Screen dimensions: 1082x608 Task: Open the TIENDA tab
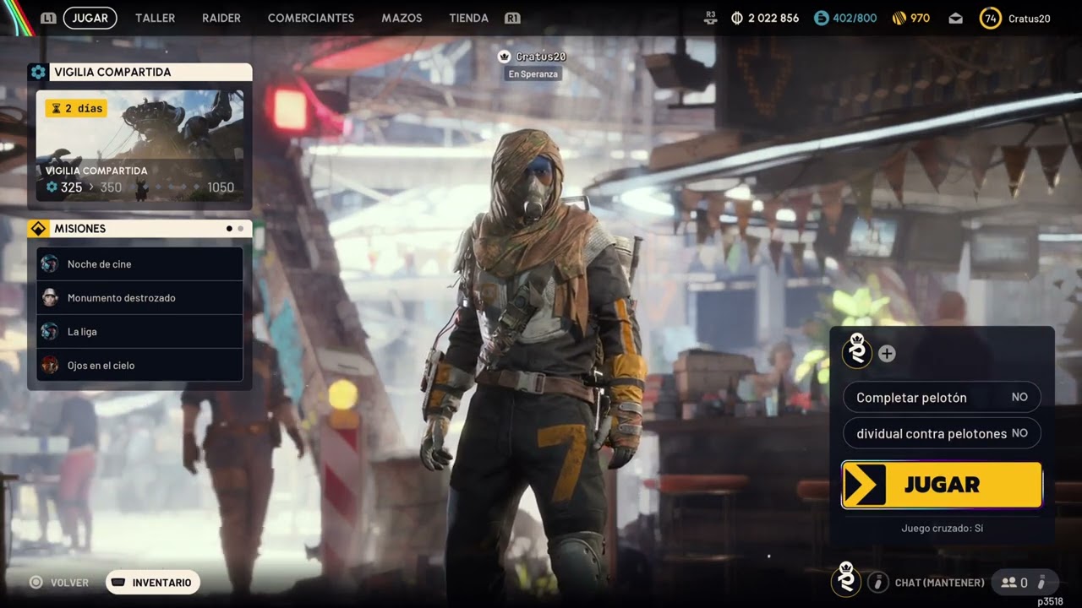coord(468,18)
